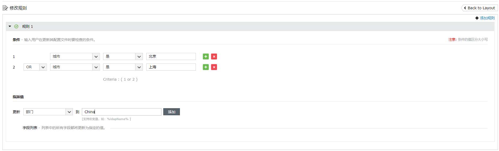Click the 修改规则 edit icon in the header
Viewport: 499px width, 151px height.
pyautogui.click(x=5, y=8)
